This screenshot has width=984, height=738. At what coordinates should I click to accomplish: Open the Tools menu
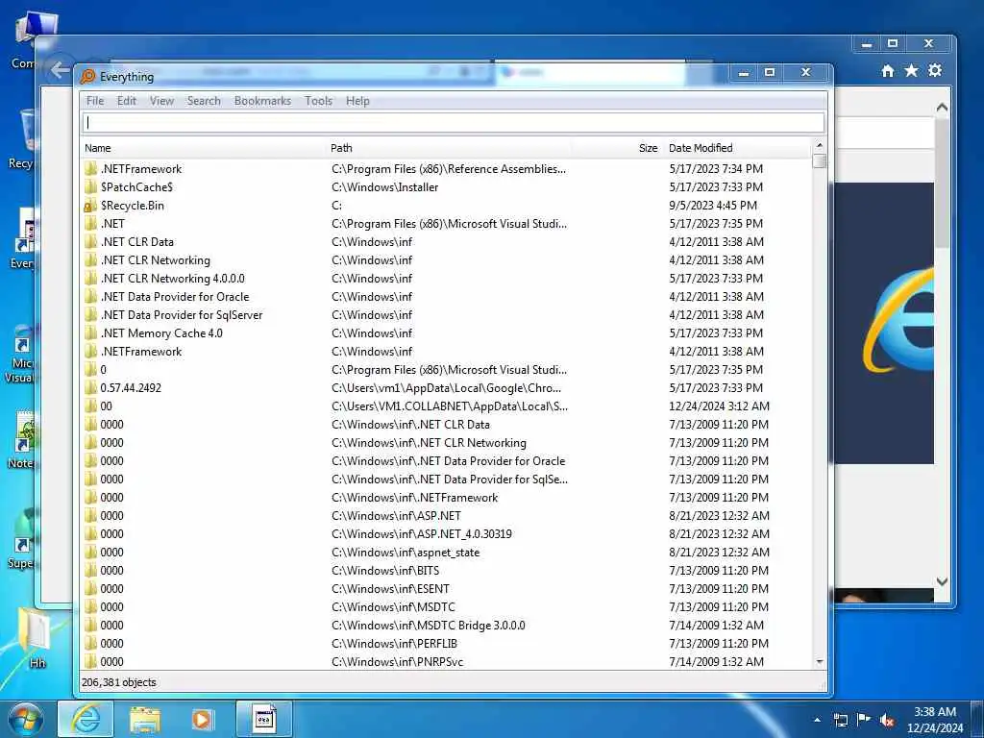click(x=318, y=101)
